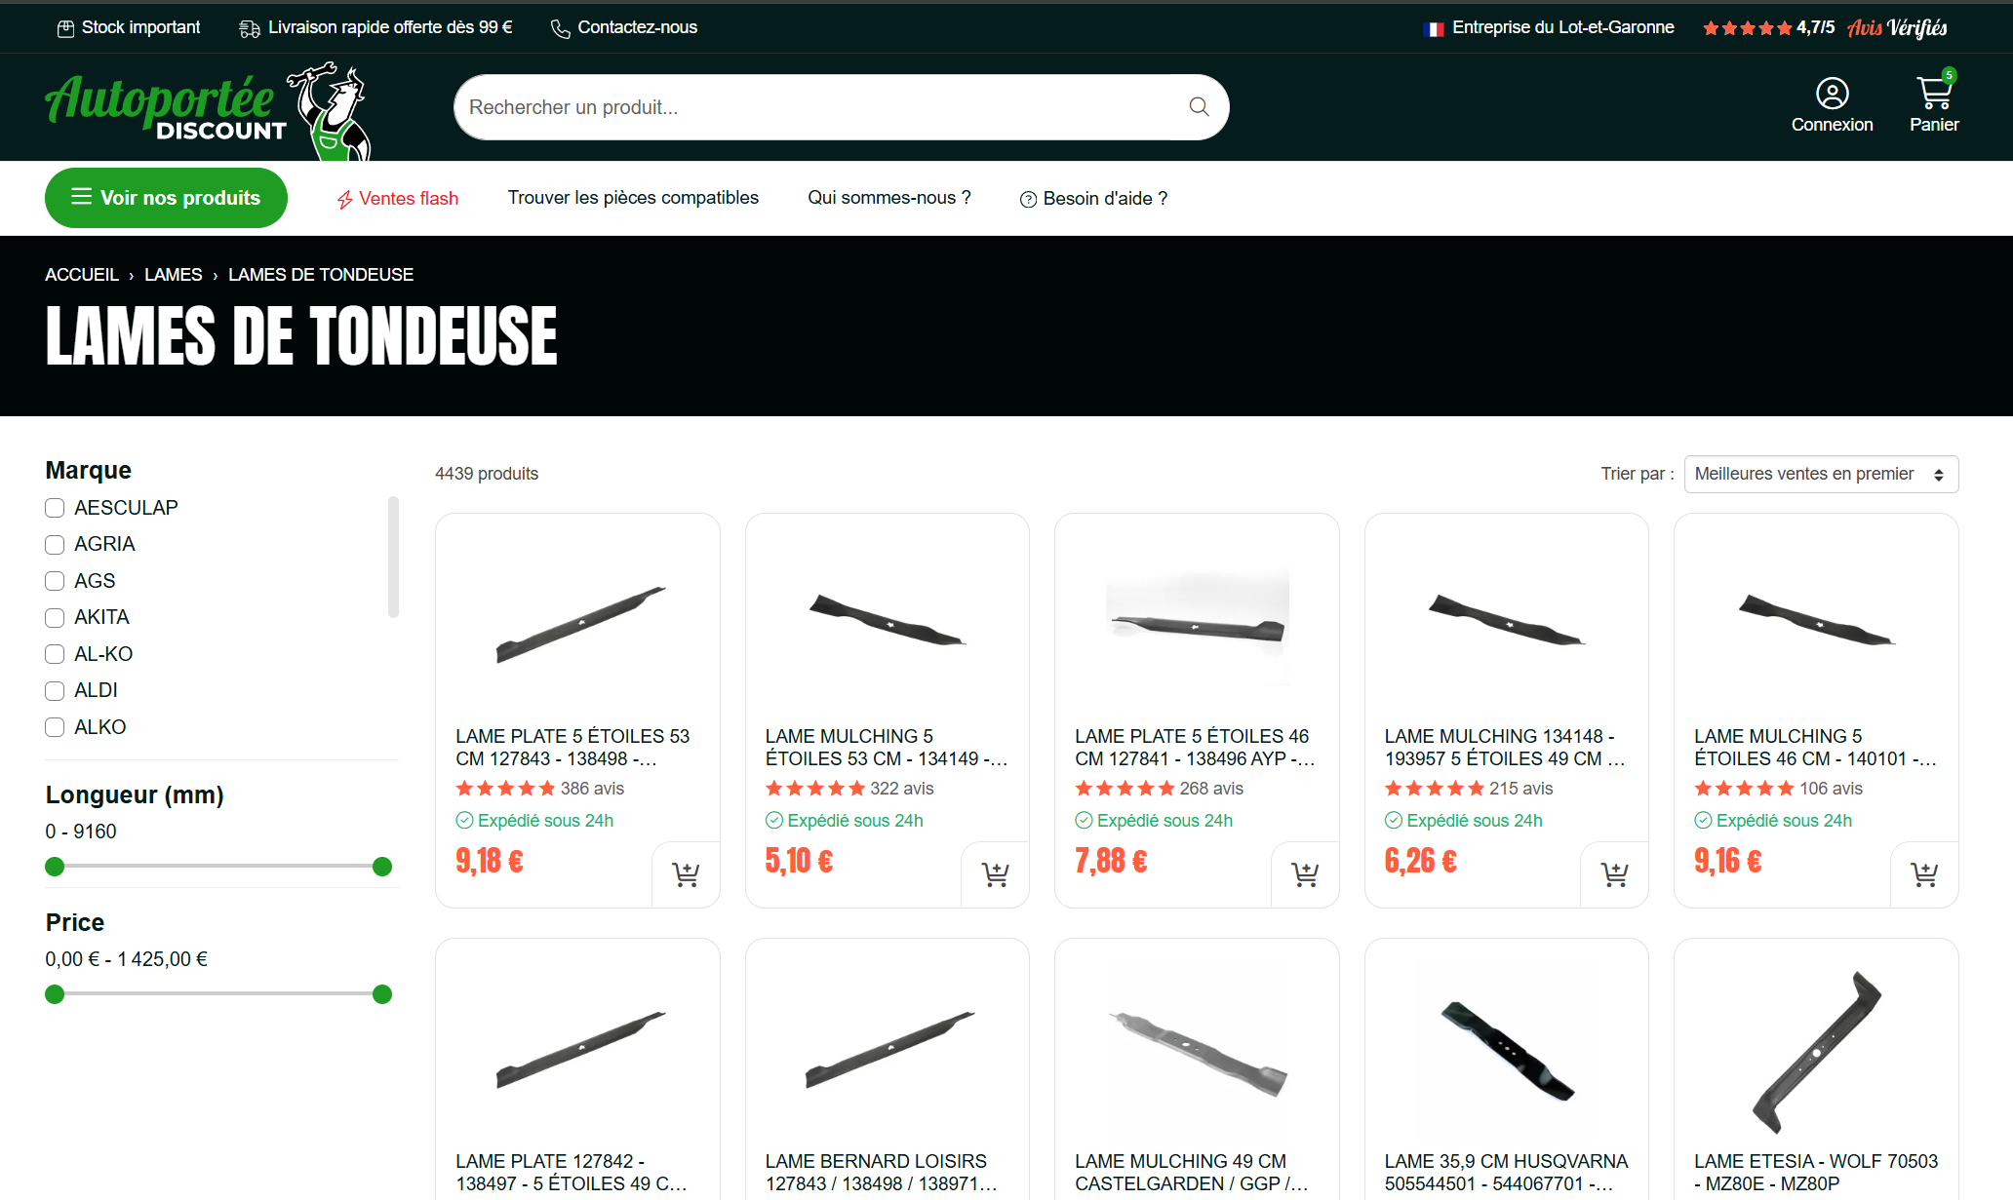This screenshot has width=2013, height=1200.
Task: Add the 9,16 € blade to cart
Action: click(1924, 874)
